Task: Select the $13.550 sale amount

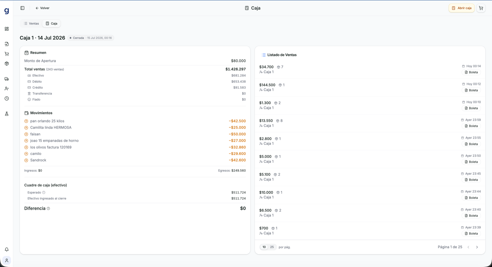Action: (266, 121)
